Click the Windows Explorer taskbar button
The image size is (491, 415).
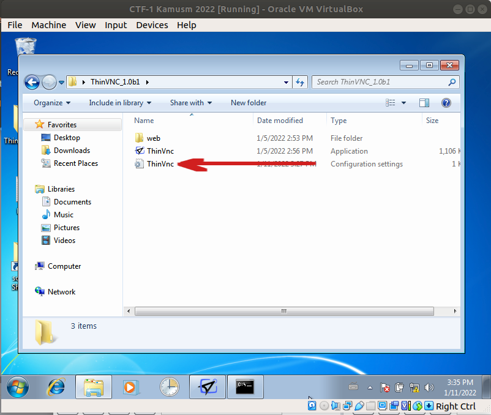93,387
